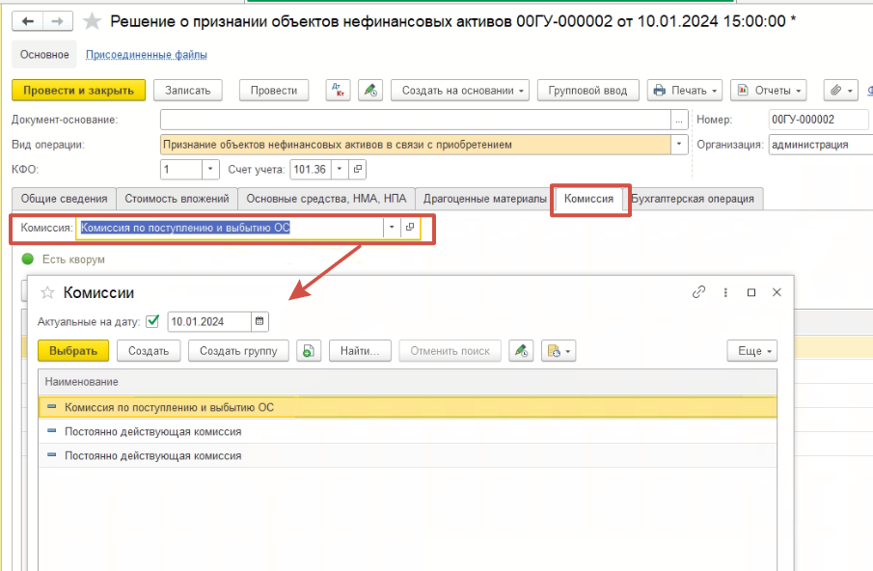Go back with the left arrow button

pos(28,21)
